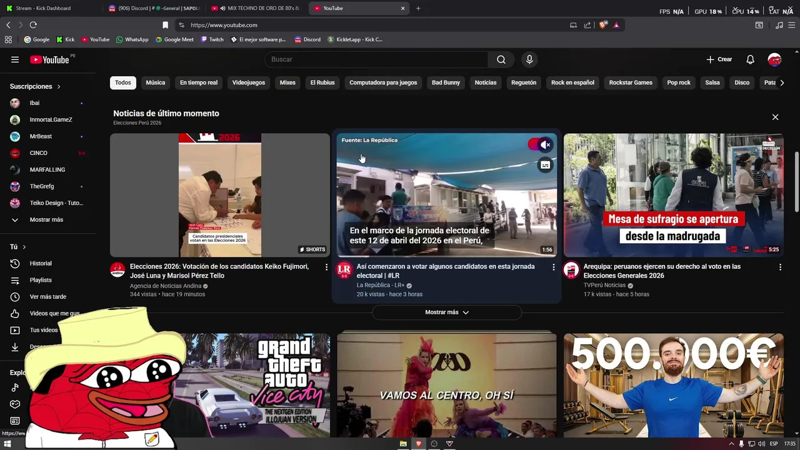
Task: Select the En tiempo real chip
Action: pyautogui.click(x=199, y=82)
